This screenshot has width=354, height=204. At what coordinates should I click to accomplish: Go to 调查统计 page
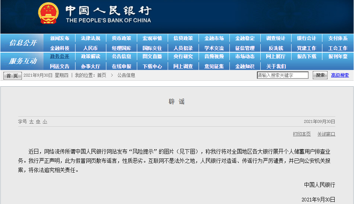276,38
